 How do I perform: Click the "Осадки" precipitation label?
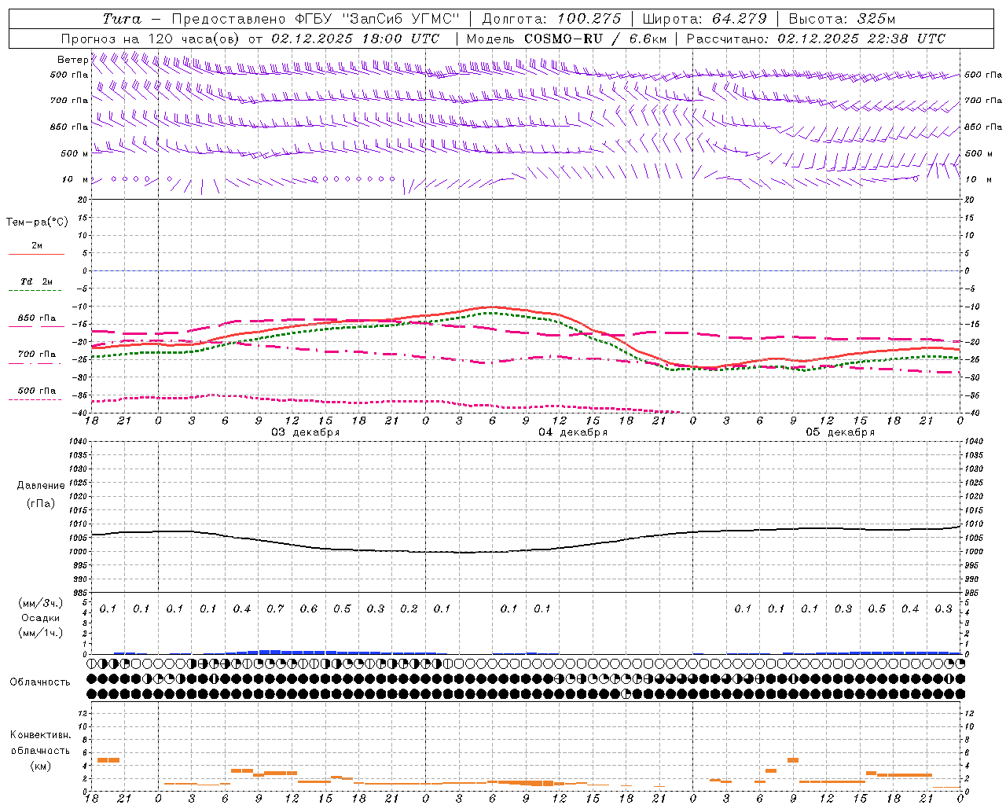click(x=41, y=618)
